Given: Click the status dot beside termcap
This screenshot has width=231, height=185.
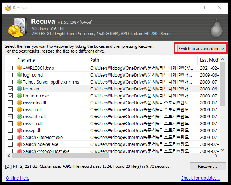Looking at the screenshot, I should click(x=19, y=89).
